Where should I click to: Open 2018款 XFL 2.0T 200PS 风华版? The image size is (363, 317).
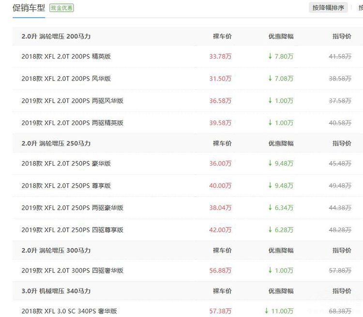(x=66, y=79)
